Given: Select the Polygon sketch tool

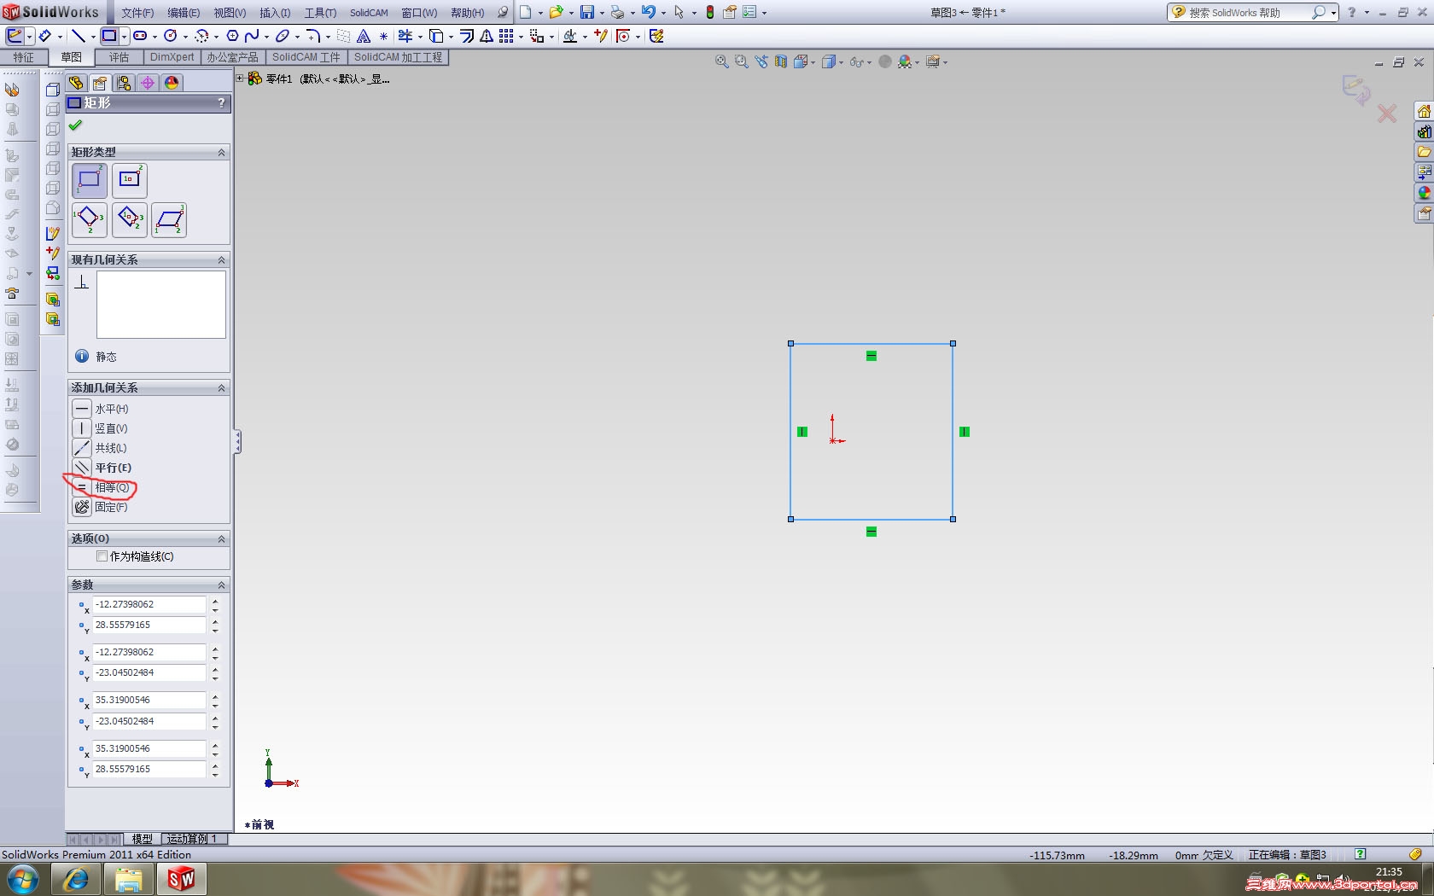Looking at the screenshot, I should 232,36.
